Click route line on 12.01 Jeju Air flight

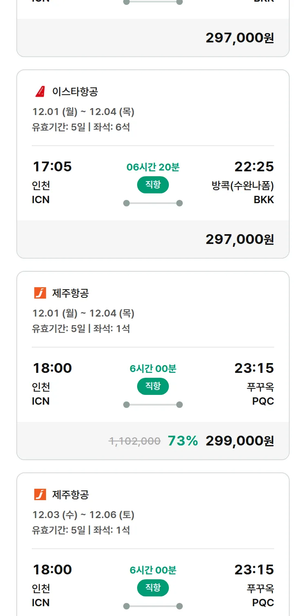click(x=153, y=405)
